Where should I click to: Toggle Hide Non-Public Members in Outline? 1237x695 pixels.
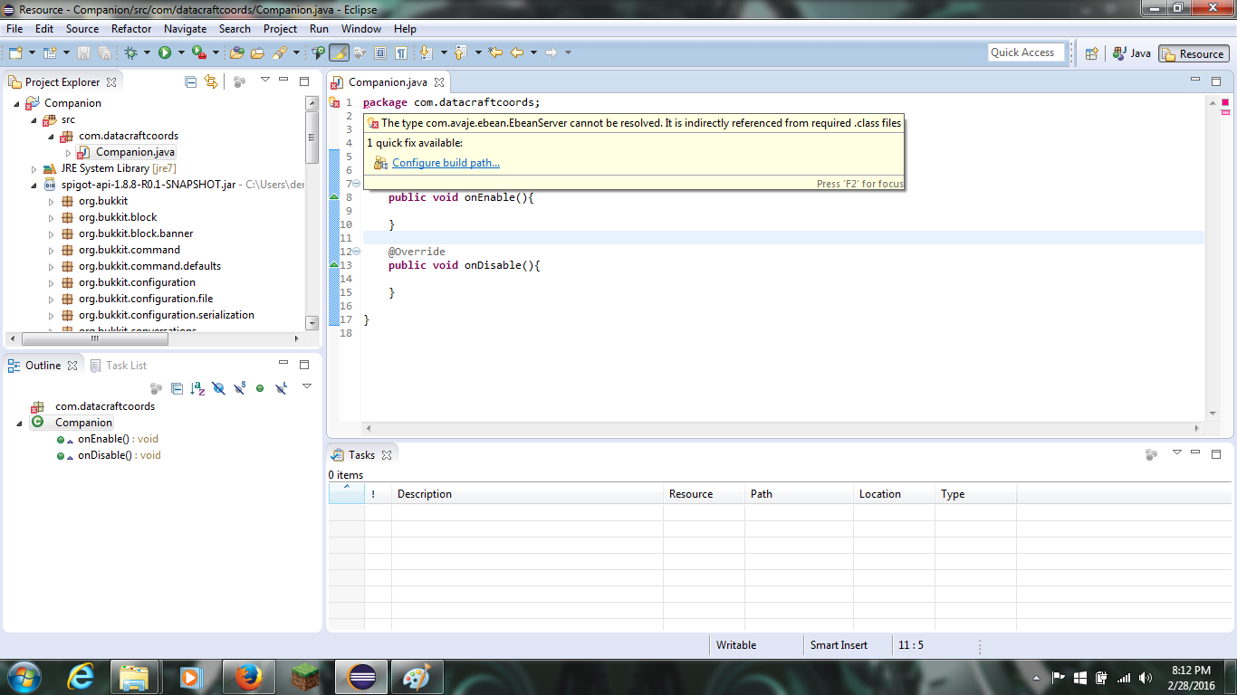coord(260,387)
